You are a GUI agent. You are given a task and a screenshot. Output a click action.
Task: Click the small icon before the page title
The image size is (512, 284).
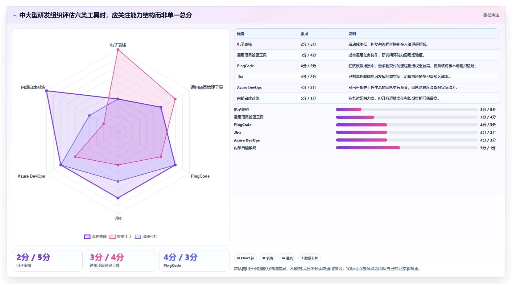coord(14,15)
